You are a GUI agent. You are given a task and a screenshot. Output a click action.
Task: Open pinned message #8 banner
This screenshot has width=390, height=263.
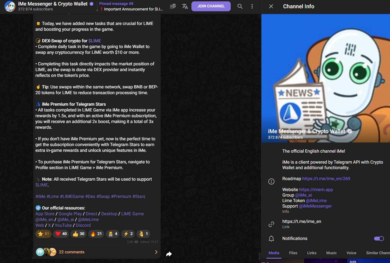tap(131, 6)
